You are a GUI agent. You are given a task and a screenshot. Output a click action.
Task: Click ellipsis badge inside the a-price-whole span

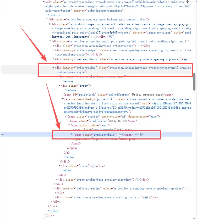click(120, 135)
